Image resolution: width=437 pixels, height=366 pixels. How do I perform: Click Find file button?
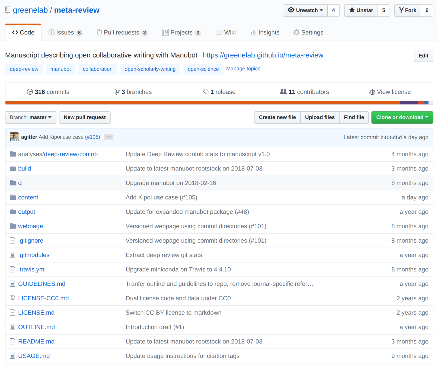354,117
